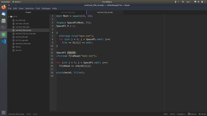Image resolution: width=207 pixels, height=116 pixels.
Task: Click the file icon of ex1-plot.edp
Action: coord(14,20)
